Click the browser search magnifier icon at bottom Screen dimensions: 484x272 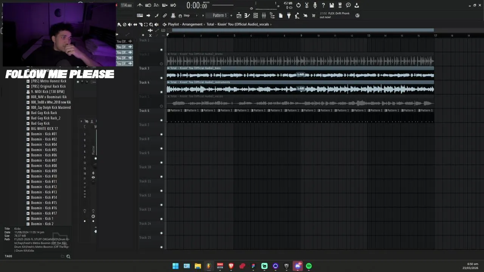[68, 257]
